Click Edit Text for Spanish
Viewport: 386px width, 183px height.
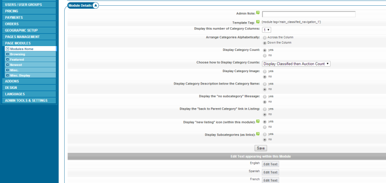(x=271, y=172)
